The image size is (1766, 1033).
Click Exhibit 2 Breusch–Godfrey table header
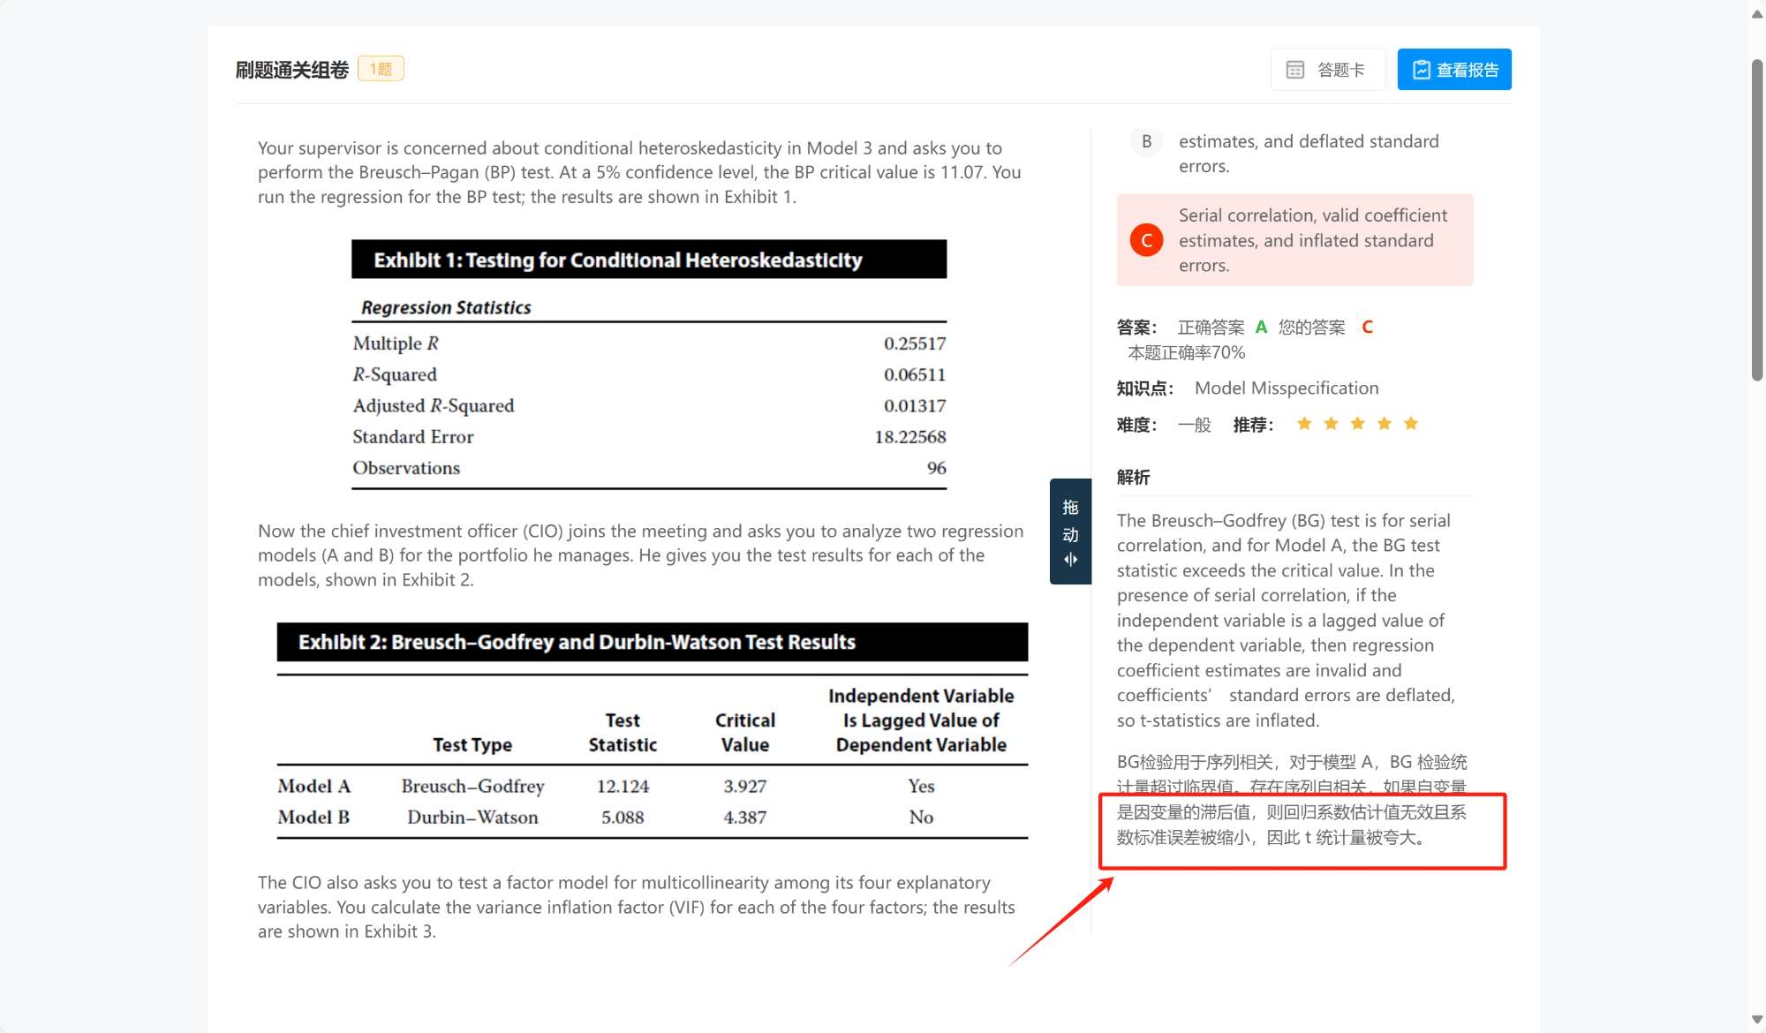click(x=652, y=642)
